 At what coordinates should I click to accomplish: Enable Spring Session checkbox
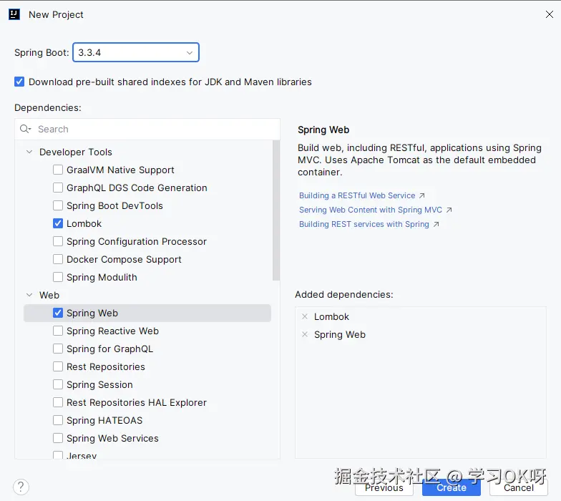[x=58, y=384]
